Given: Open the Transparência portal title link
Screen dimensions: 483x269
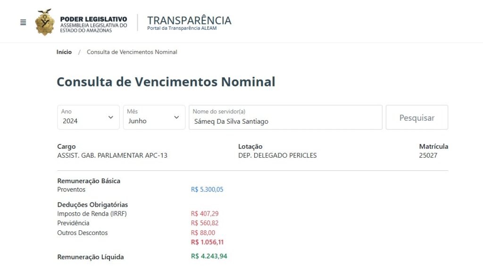Looking at the screenshot, I should (x=189, y=23).
